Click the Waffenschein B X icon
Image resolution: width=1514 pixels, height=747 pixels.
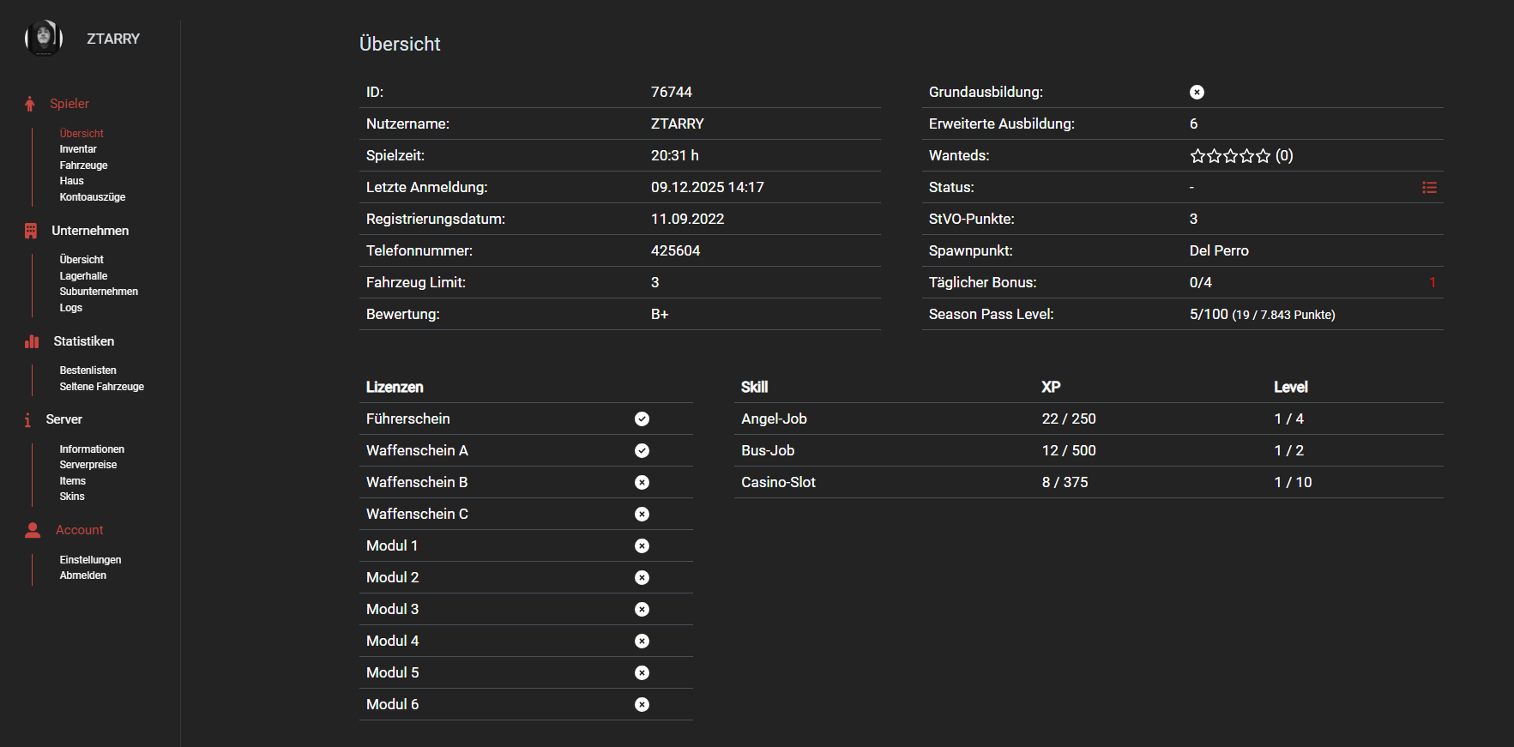(x=642, y=482)
